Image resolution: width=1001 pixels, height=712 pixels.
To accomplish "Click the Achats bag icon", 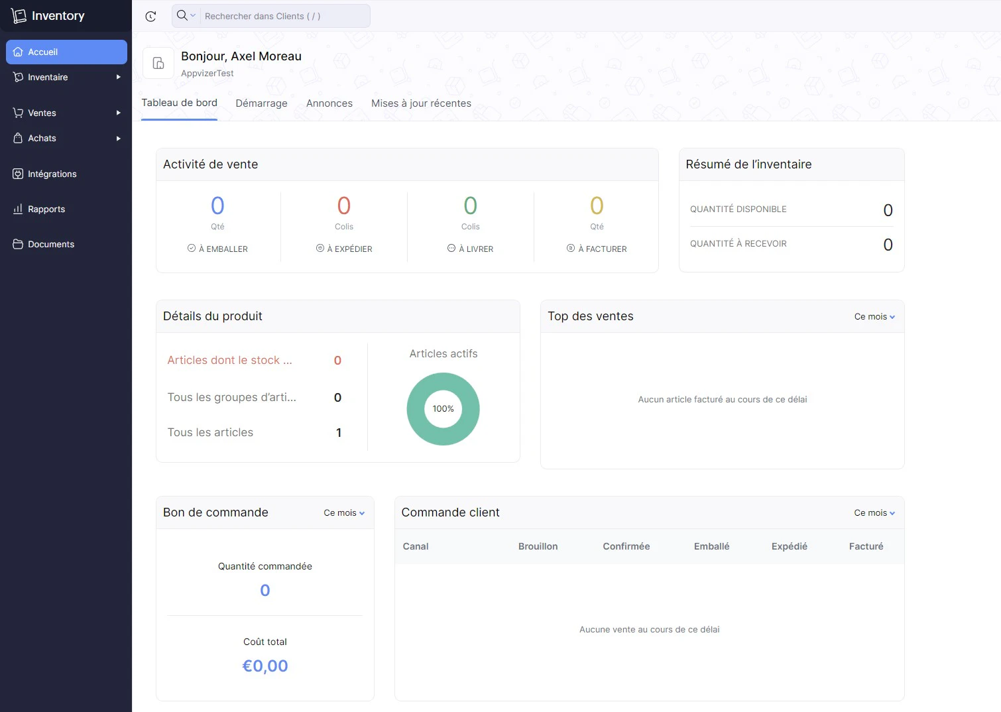I will 18,138.
